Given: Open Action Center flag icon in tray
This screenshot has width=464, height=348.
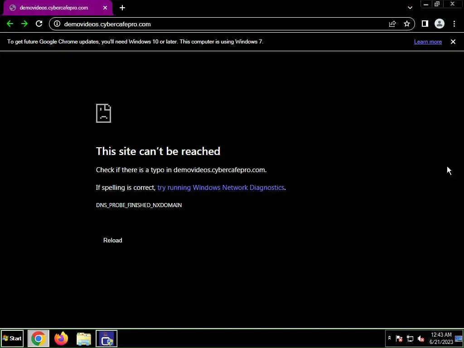Looking at the screenshot, I should tap(399, 338).
